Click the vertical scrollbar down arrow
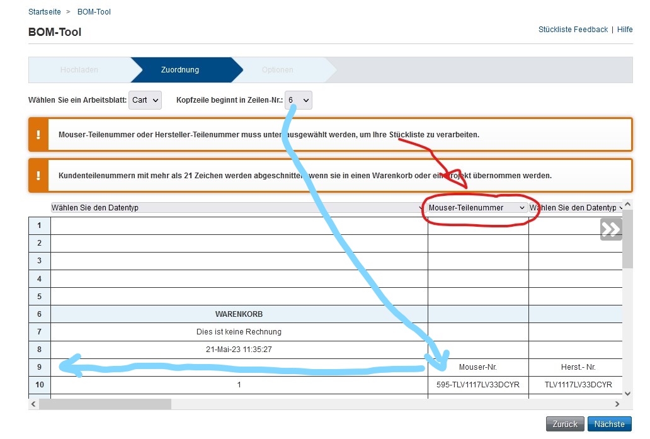650x439 pixels. click(627, 394)
